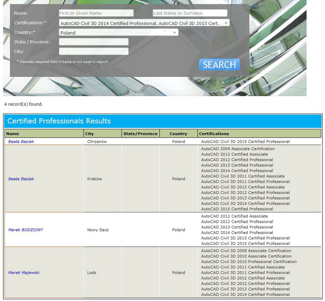Click the Last Name or Surname field
The image size is (325, 301).
coord(190,13)
